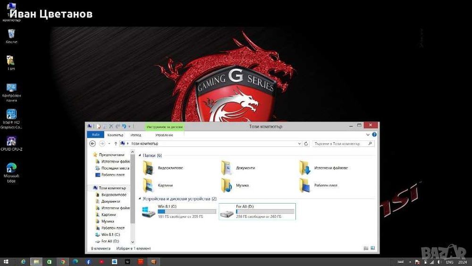Click the address bar path field
This screenshot has width=472, height=266.
click(211, 144)
